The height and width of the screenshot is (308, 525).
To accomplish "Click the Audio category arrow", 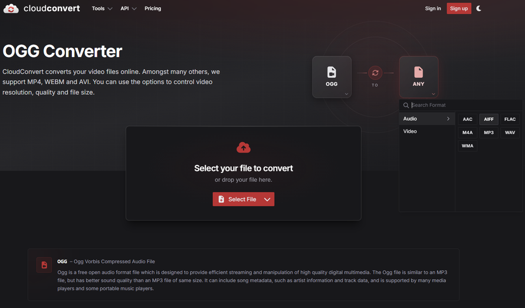I will pyautogui.click(x=448, y=119).
